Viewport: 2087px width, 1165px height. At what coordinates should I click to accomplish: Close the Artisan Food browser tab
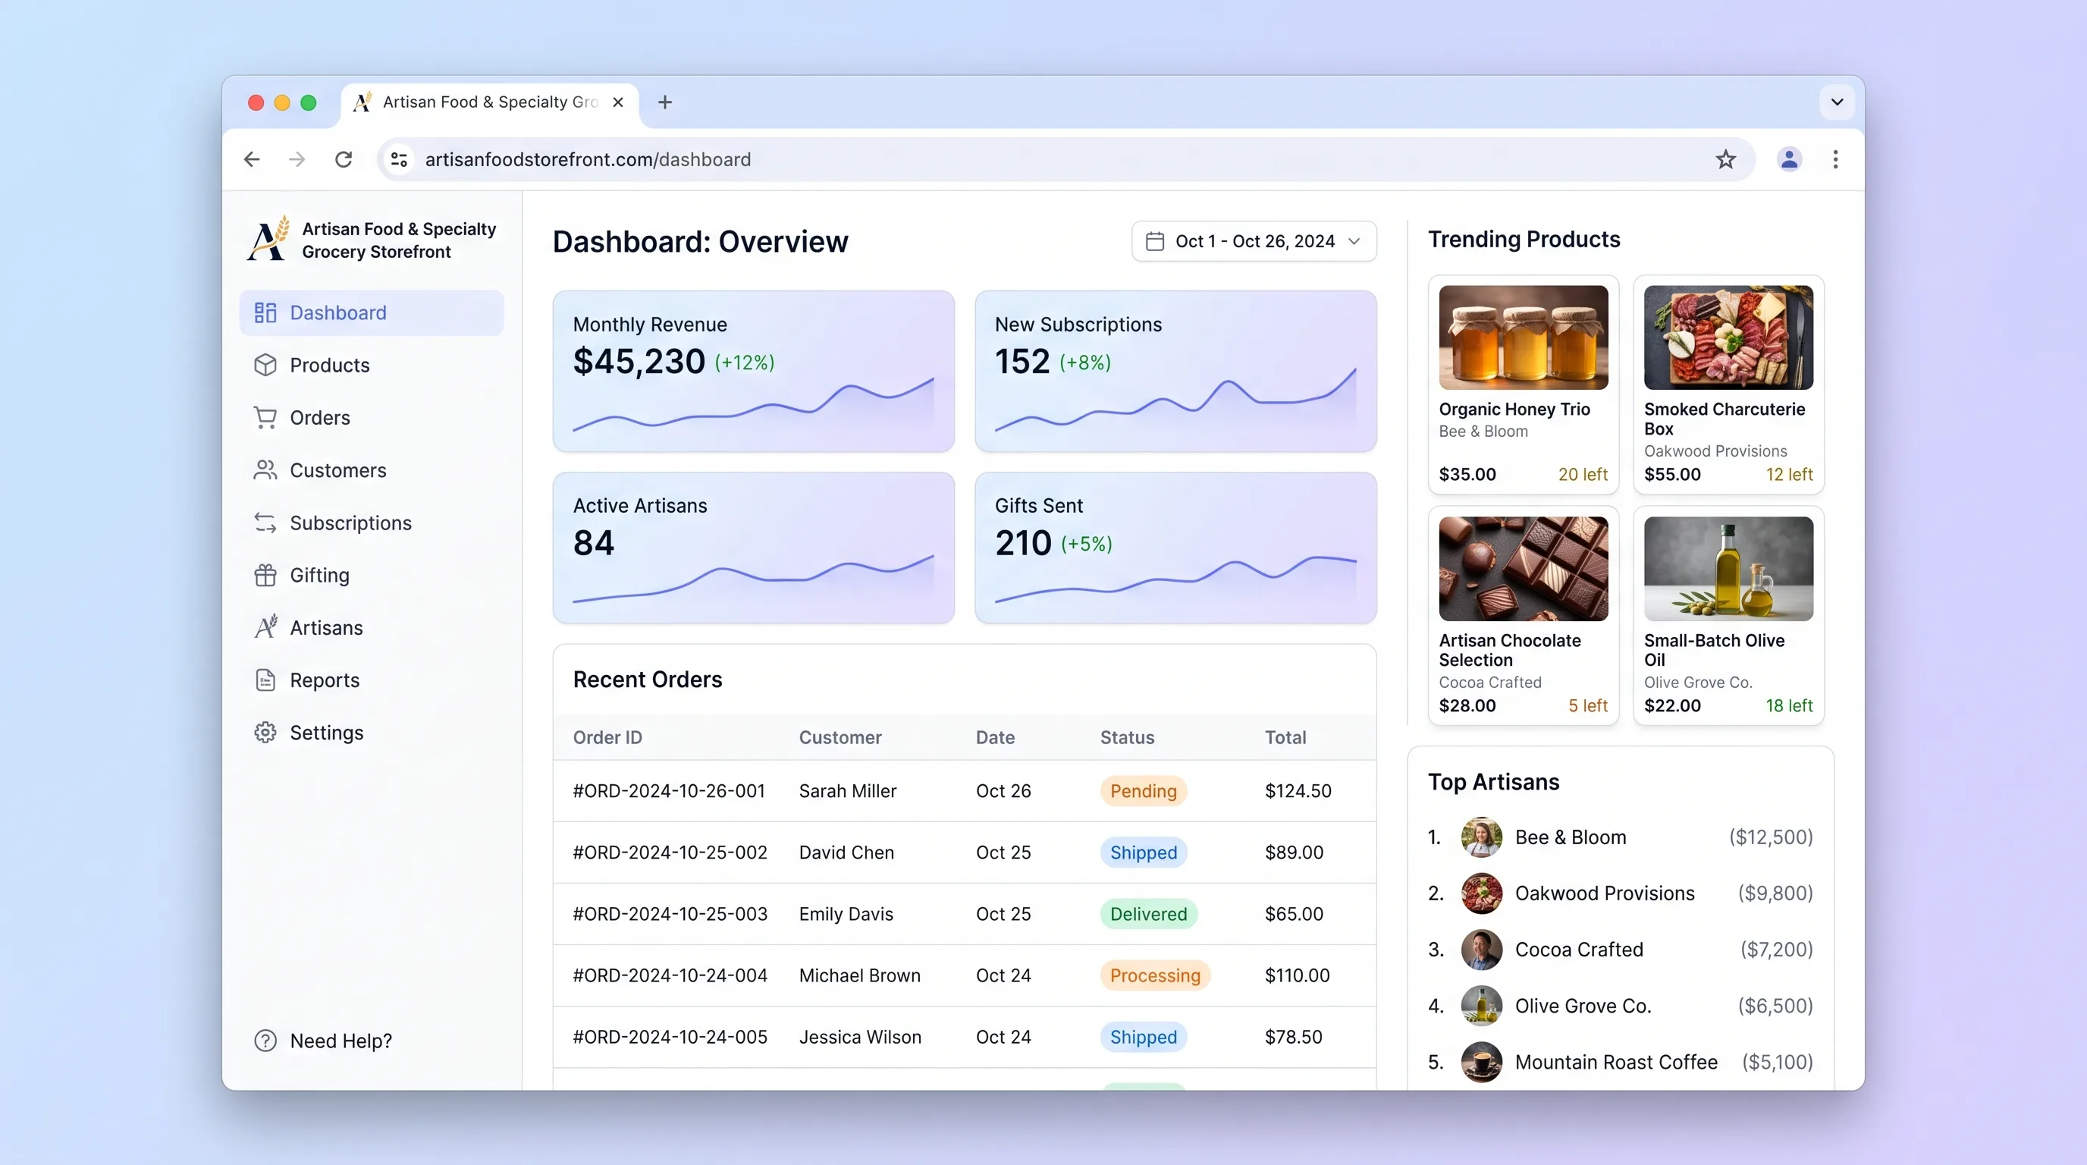point(618,102)
